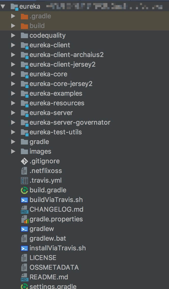
Task: Open the LICENSE file name
Action: [43, 258]
